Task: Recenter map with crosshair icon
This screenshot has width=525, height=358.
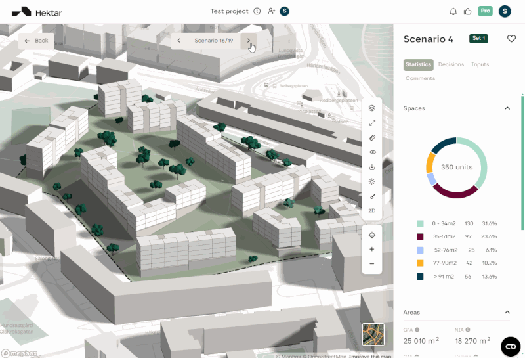Action: tap(372, 235)
